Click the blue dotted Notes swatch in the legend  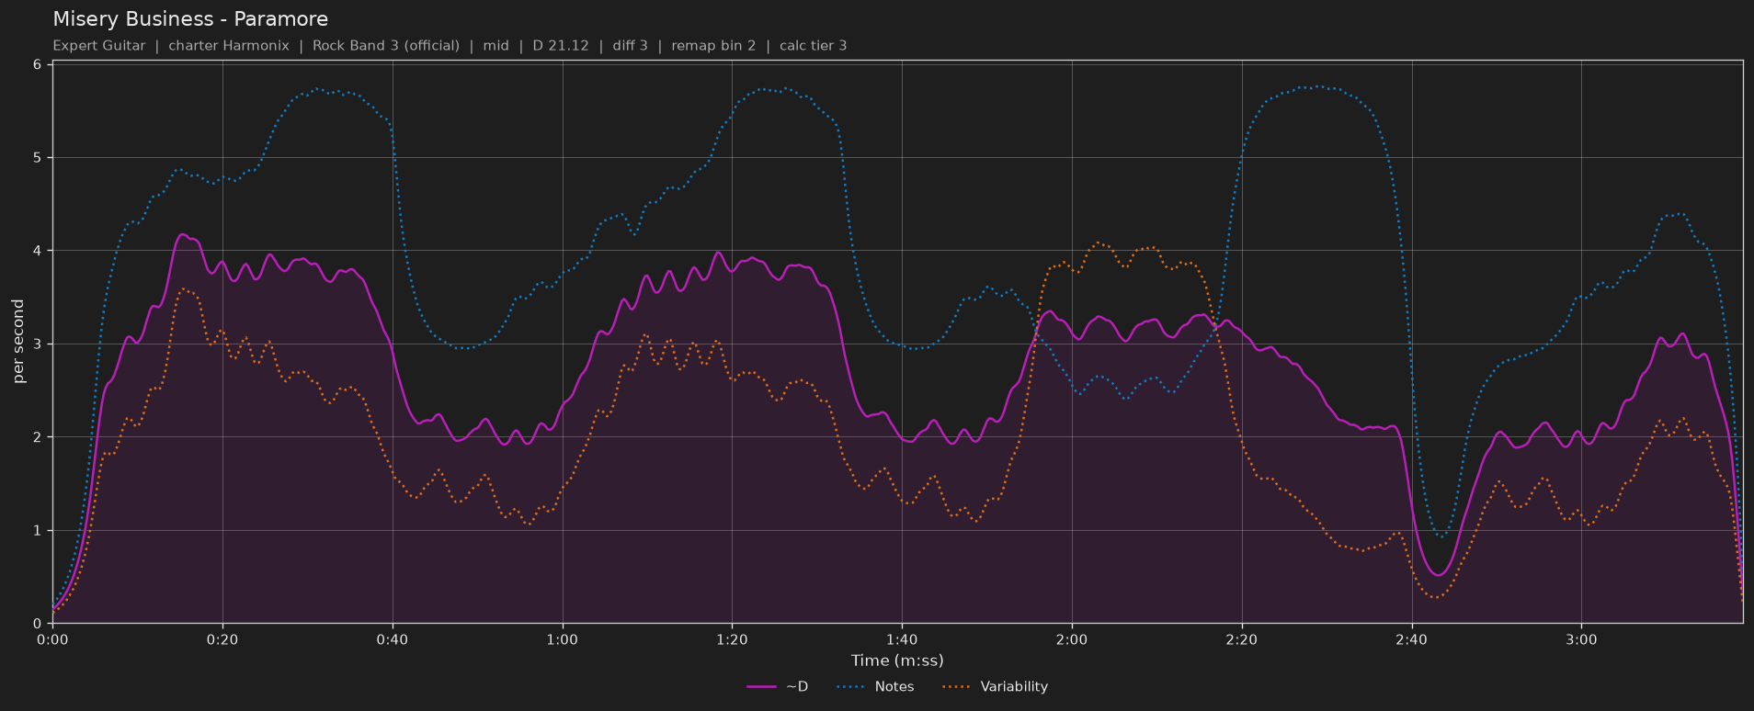(851, 687)
